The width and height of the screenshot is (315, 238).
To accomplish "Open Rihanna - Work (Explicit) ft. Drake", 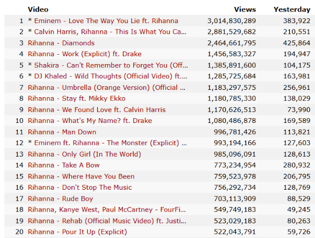I will coord(85,54).
